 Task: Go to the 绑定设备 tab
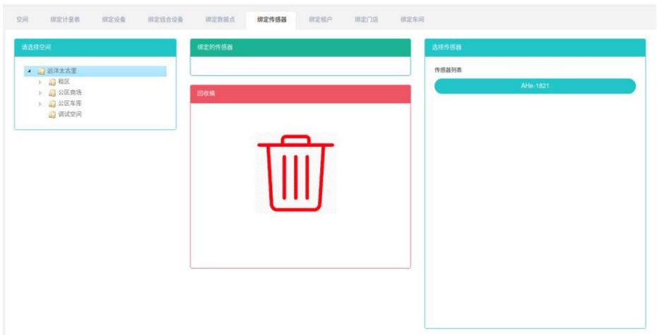[113, 19]
